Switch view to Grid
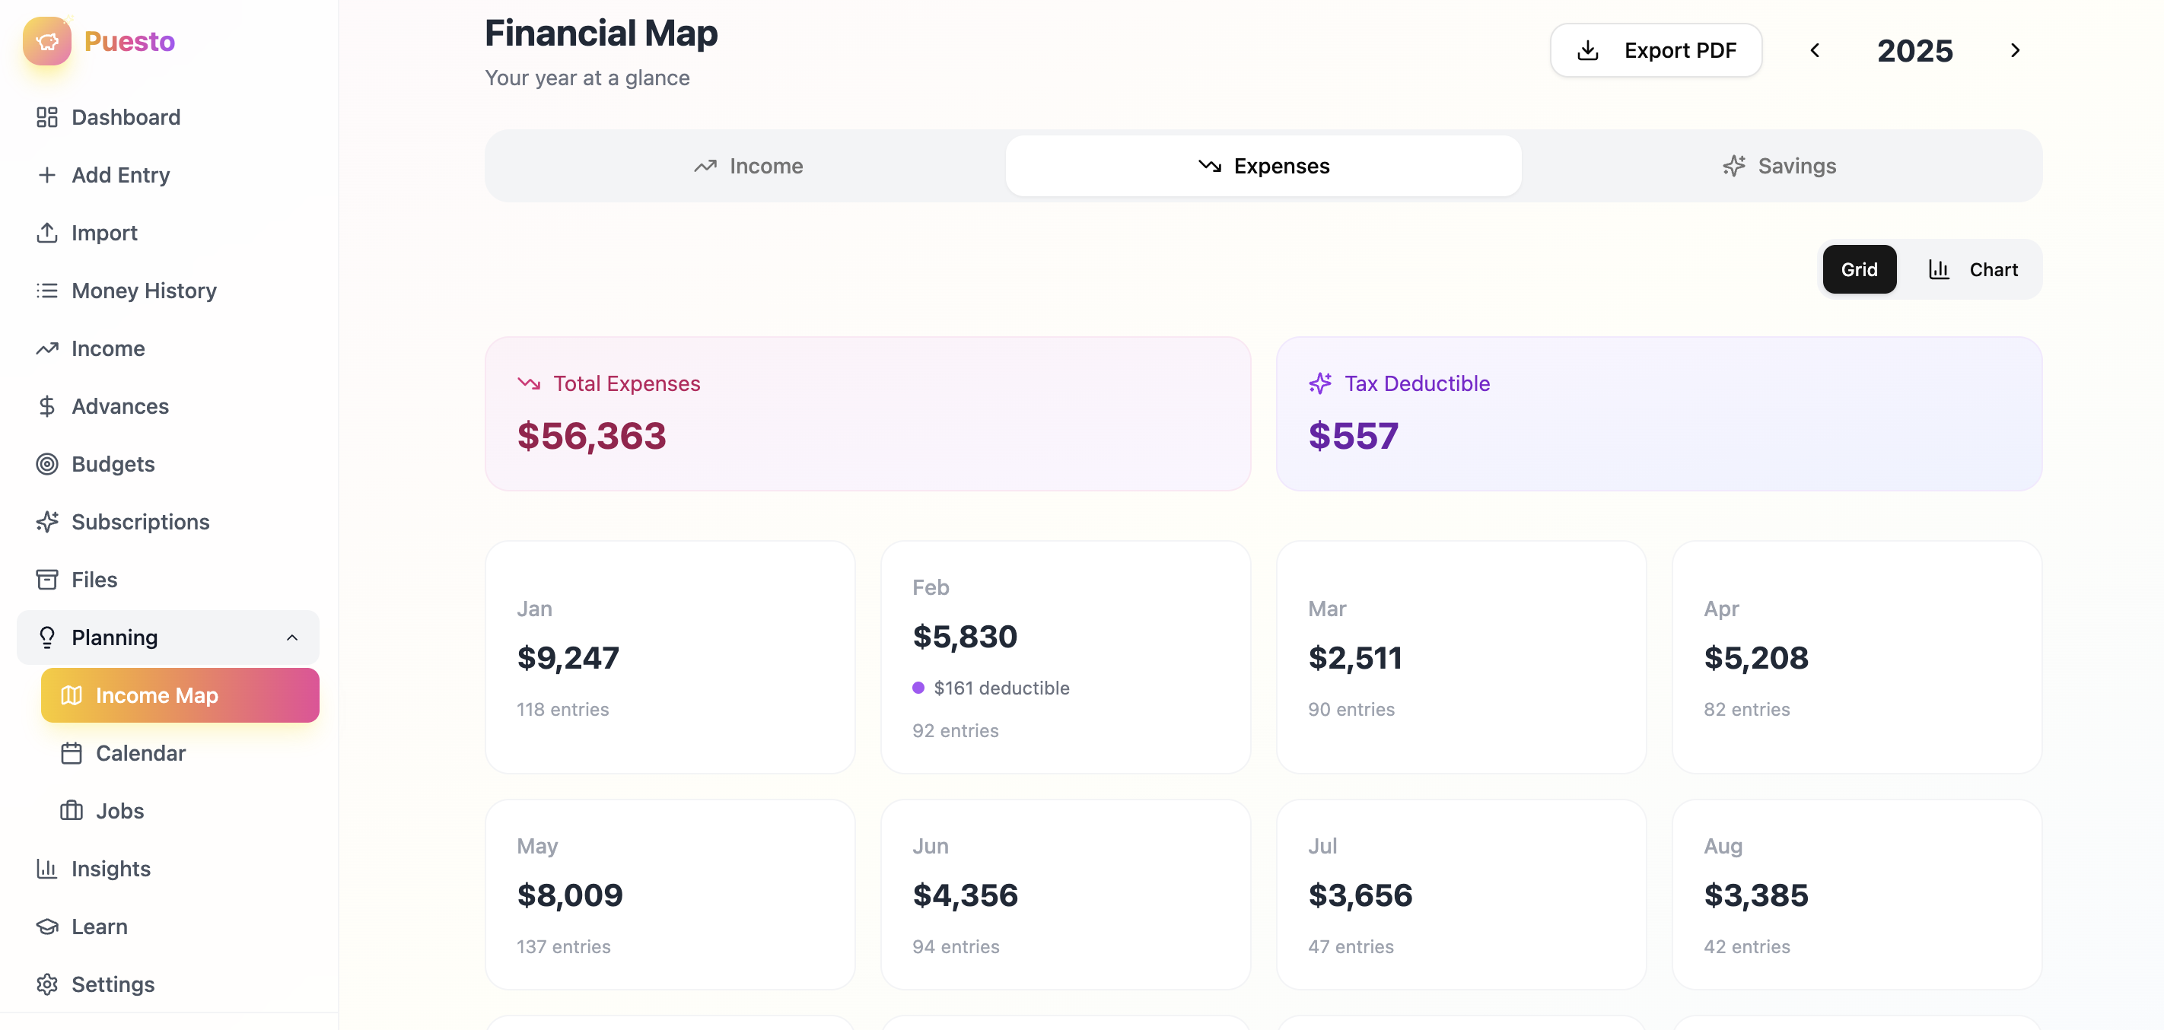The image size is (2164, 1030). click(x=1858, y=270)
